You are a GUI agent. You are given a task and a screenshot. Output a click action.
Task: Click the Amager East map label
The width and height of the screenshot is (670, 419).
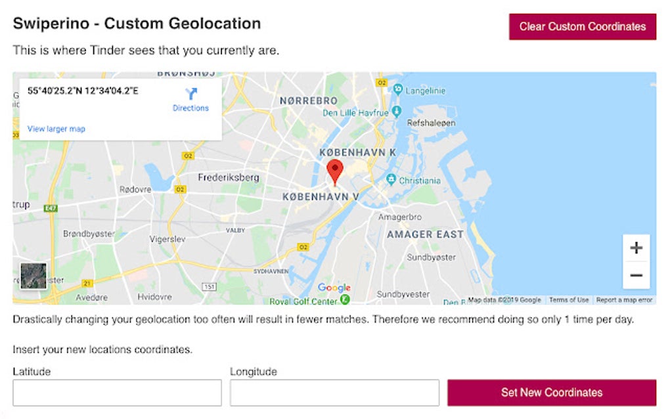click(425, 234)
